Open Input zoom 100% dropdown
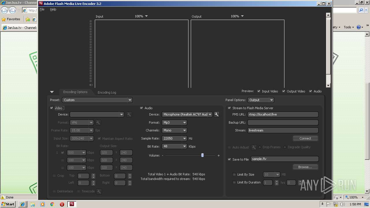The image size is (370, 208). click(x=141, y=16)
